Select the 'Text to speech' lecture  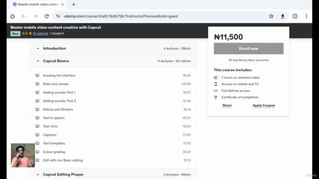[54, 118]
